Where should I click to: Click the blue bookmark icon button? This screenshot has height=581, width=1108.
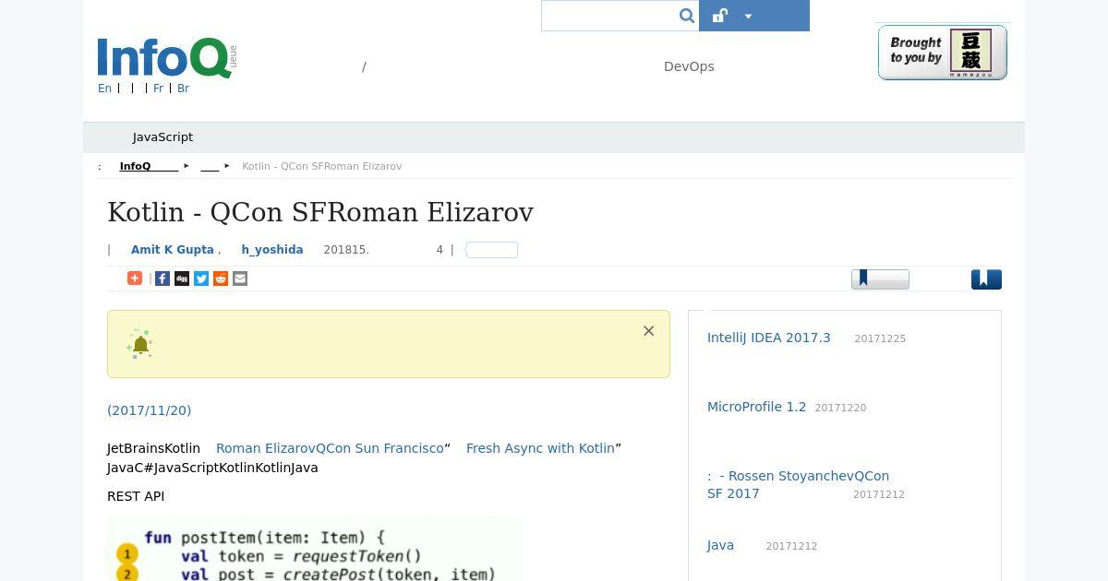986,279
